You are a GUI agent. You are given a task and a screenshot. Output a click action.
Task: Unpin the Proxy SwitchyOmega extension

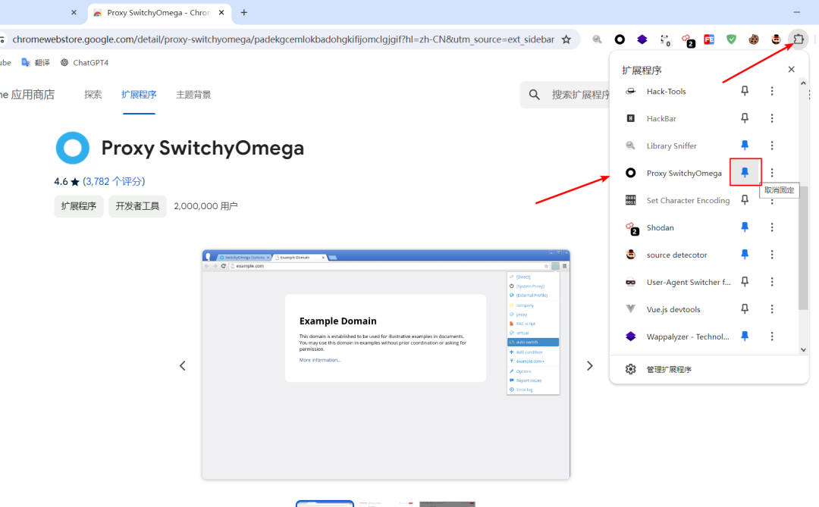(x=745, y=172)
